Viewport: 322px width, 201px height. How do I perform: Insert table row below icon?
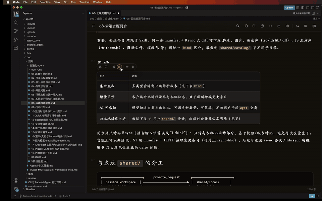106,67
